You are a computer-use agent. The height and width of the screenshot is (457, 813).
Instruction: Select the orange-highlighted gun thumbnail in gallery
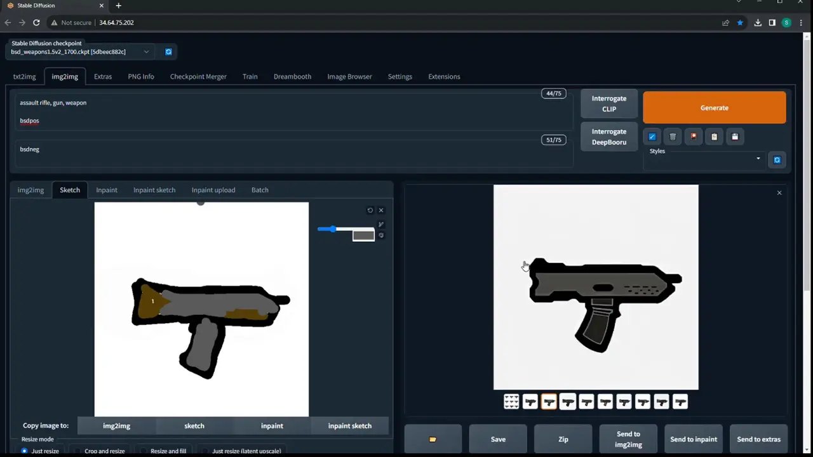coord(549,402)
